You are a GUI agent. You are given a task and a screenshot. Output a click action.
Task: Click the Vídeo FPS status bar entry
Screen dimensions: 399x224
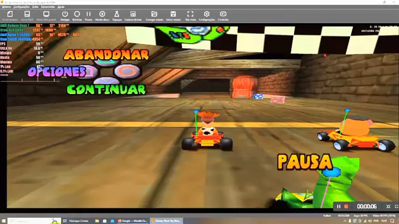tap(384, 216)
